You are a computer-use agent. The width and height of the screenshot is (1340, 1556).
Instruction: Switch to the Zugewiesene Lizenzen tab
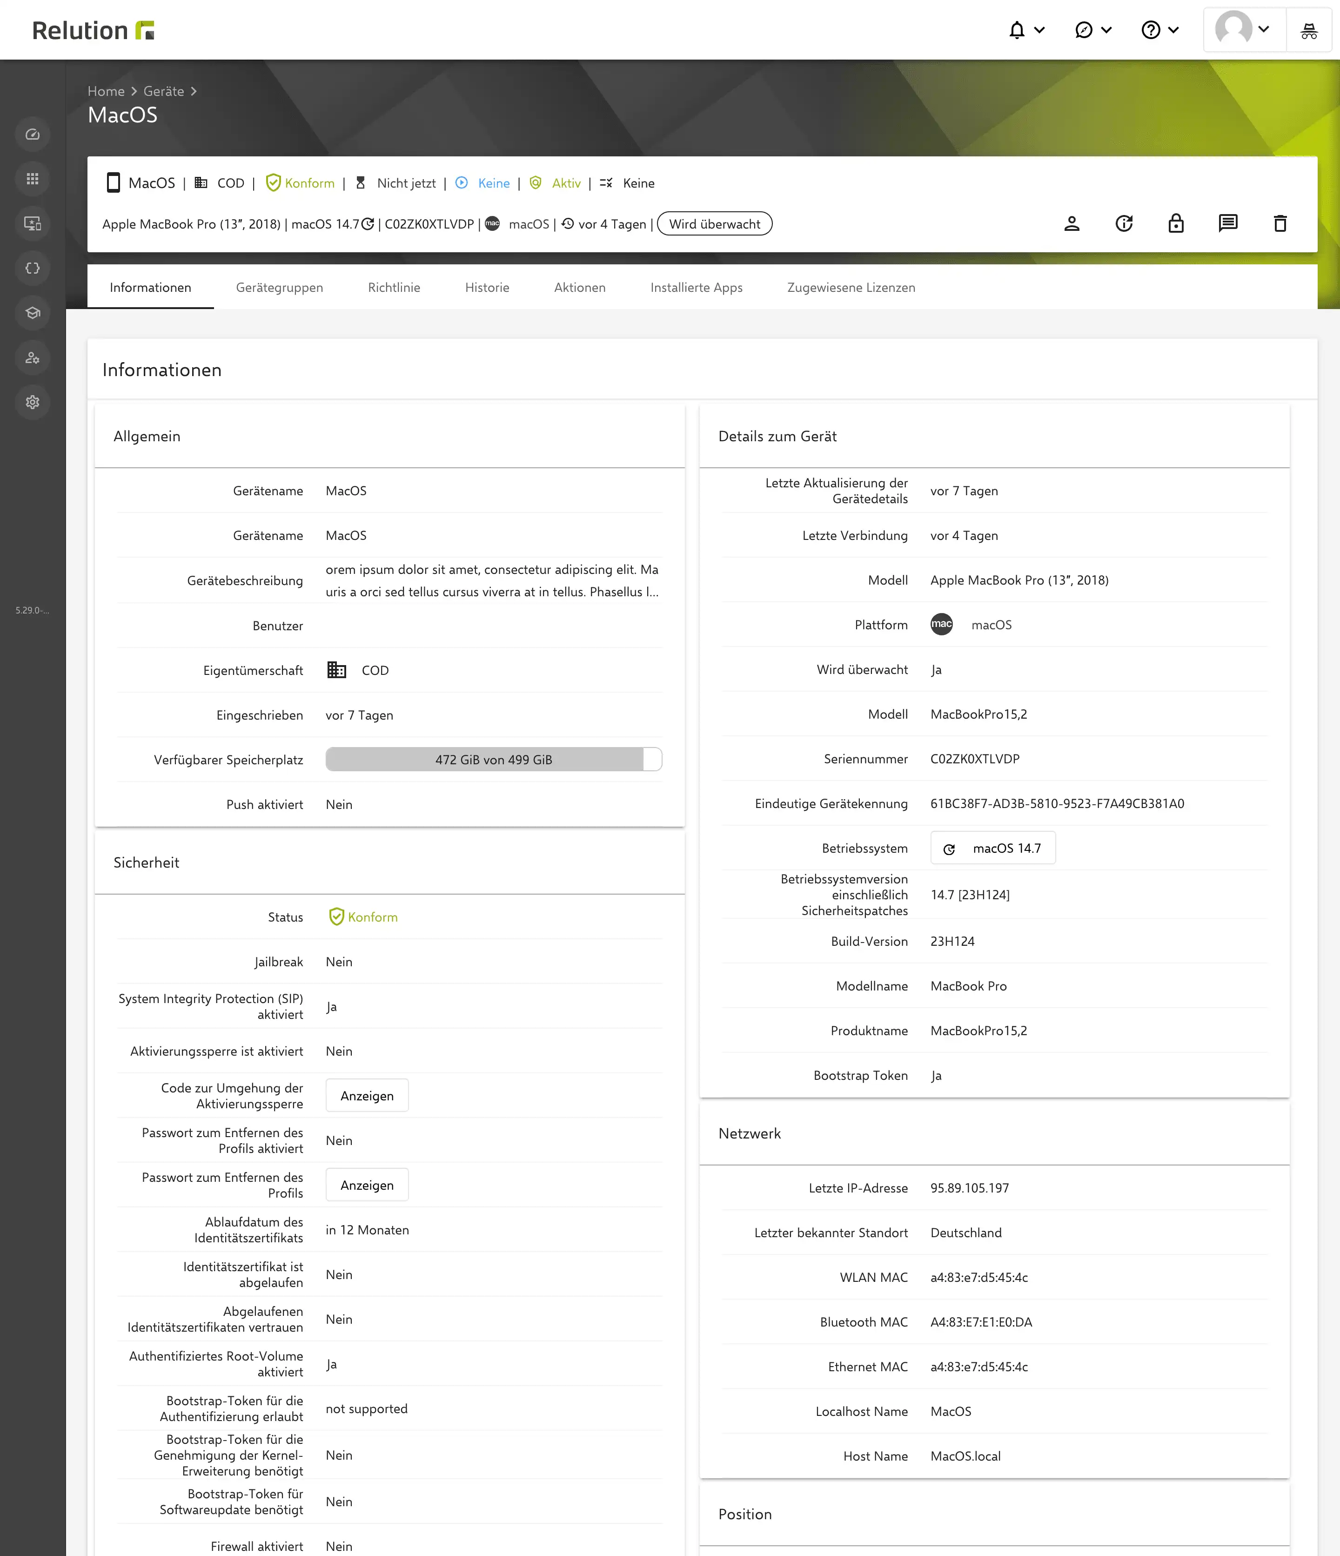851,288
